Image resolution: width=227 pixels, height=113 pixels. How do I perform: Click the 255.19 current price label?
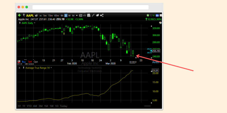coord(156,51)
